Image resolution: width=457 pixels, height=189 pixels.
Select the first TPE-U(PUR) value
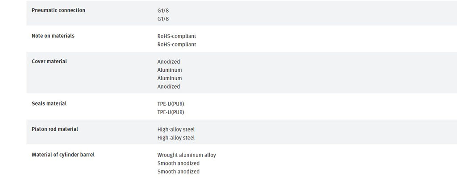pos(171,104)
